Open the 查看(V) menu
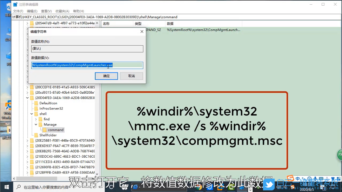The image size is (342, 192). (46, 11)
